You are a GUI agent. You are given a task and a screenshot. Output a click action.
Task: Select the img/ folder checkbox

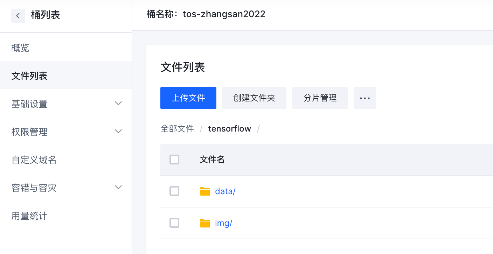174,223
